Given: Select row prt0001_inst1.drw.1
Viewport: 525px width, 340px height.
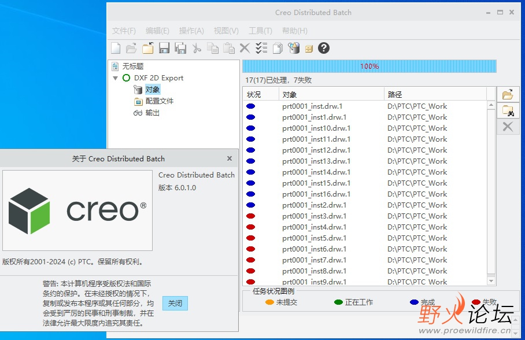Looking at the screenshot, I should [x=365, y=117].
